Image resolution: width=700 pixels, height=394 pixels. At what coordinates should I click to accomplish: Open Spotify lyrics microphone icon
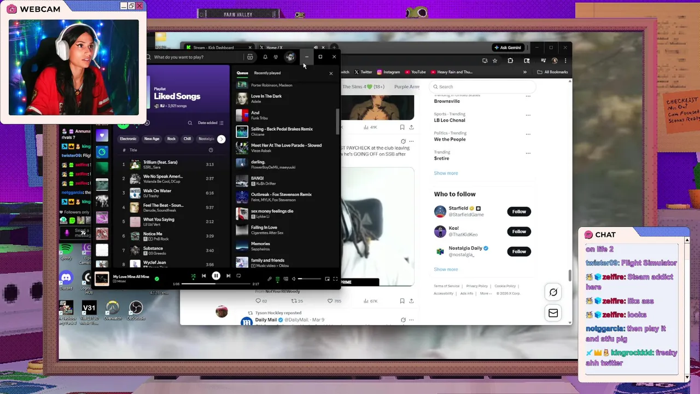coord(269,279)
